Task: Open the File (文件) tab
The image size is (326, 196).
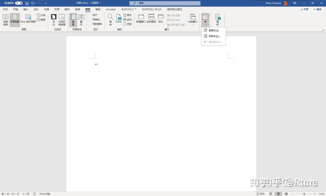Action: click(x=5, y=10)
